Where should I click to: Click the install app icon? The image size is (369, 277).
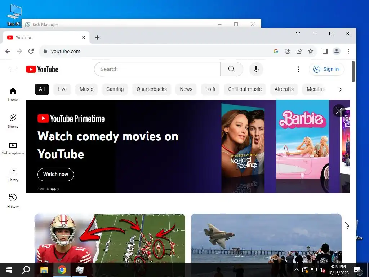[287, 51]
